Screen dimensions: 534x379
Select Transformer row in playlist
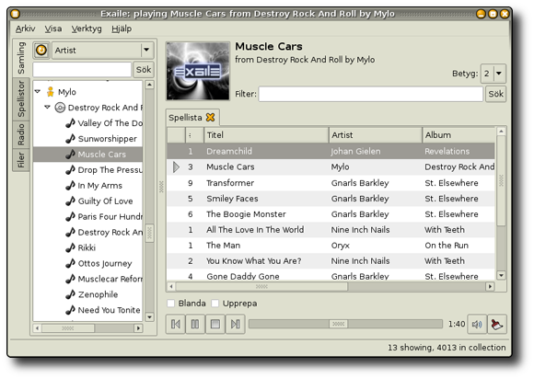pyautogui.click(x=331, y=183)
